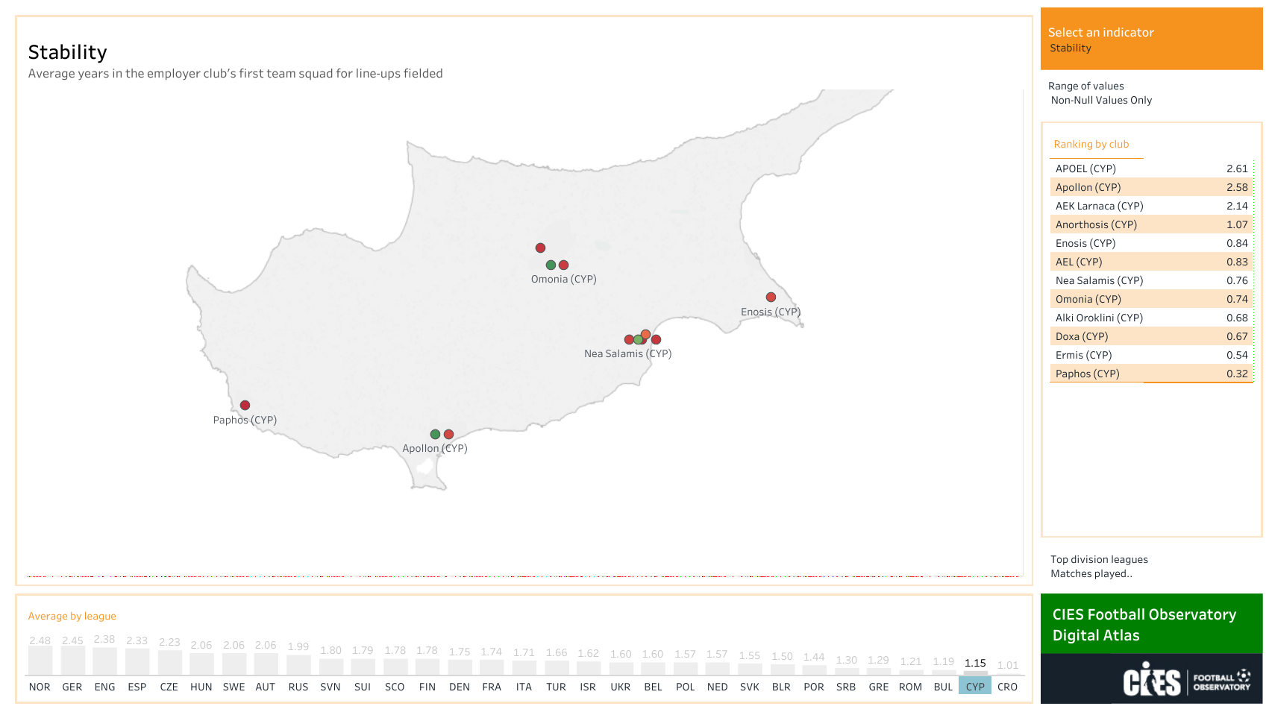Viewport: 1269px width, 718px height.
Task: Select the AEL (CYP) ranking row
Action: point(1151,262)
